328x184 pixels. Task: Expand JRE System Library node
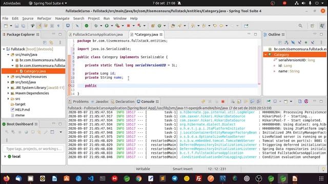tap(8, 88)
